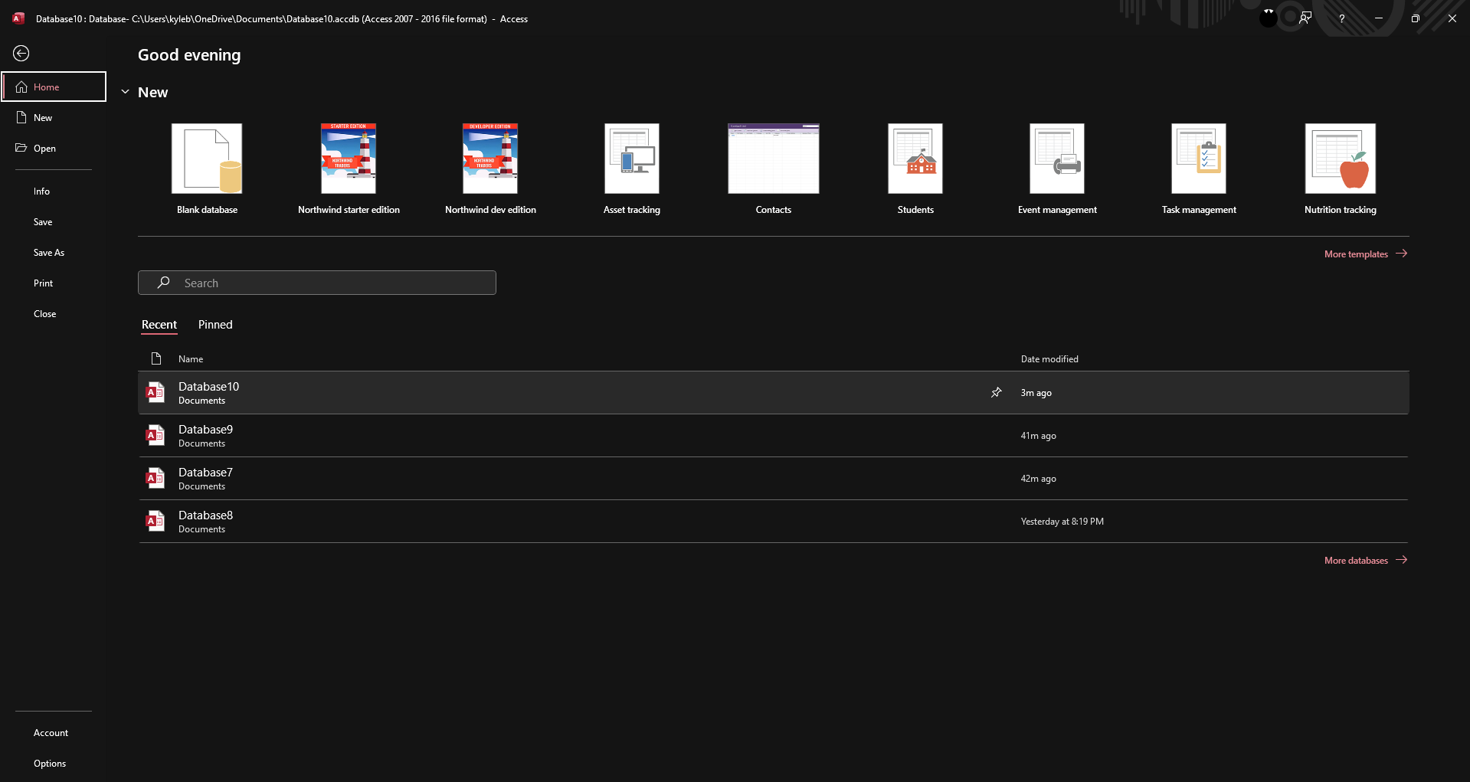Go to Save As in sidebar
Screen dimensions: 1470x782
click(x=49, y=253)
